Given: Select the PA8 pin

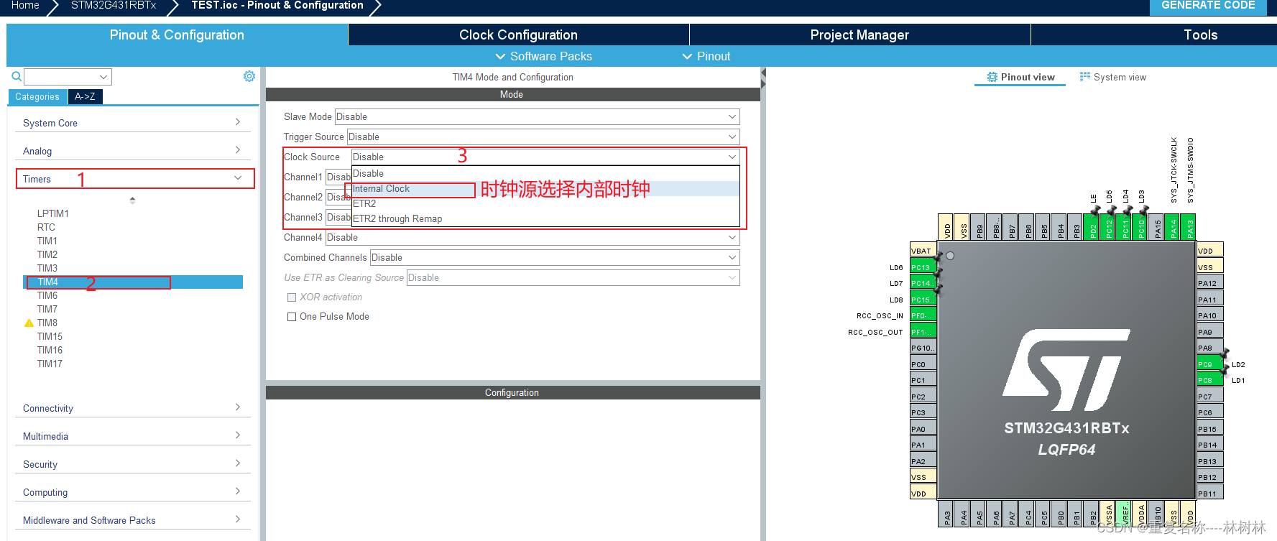Looking at the screenshot, I should 1210,348.
